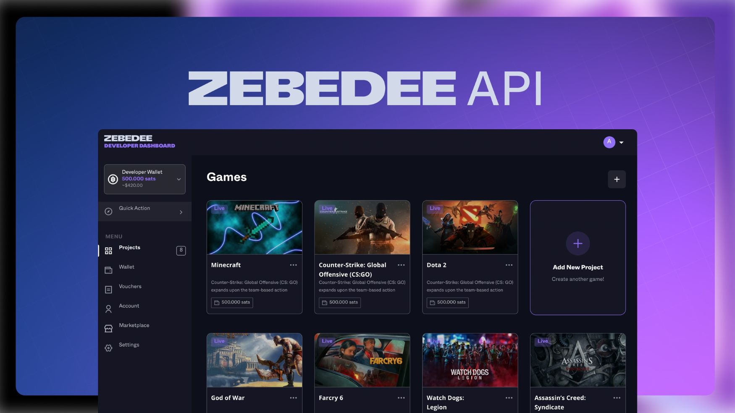This screenshot has height=413, width=735.
Task: Open the Wallet icon in the menu
Action: (108, 270)
